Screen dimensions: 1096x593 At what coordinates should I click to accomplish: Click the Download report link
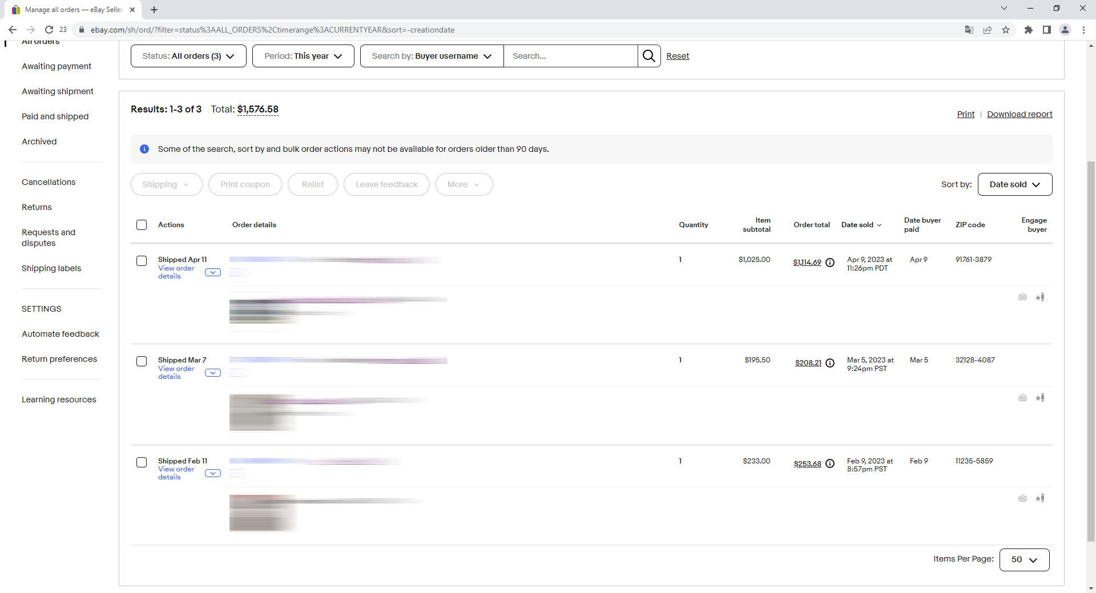click(x=1020, y=114)
